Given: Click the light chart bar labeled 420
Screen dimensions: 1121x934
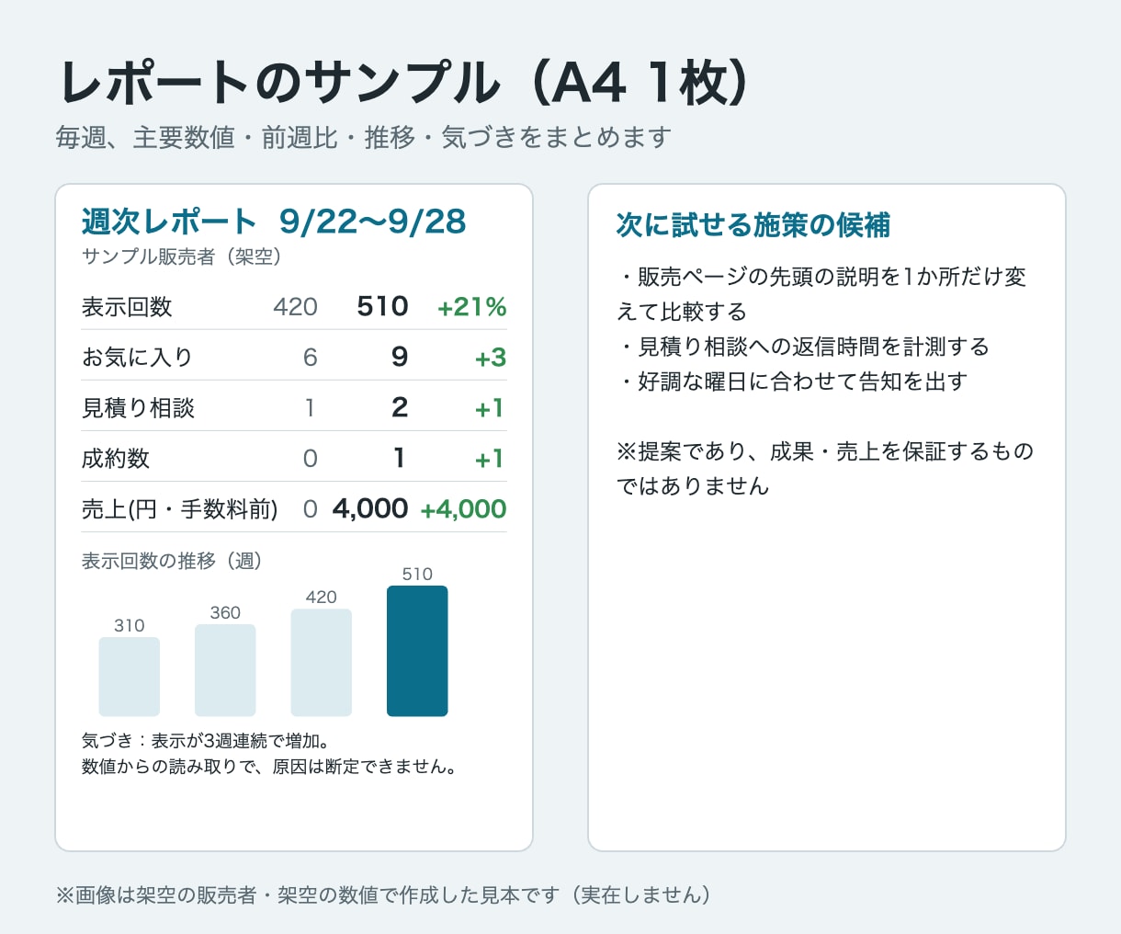Looking at the screenshot, I should pos(322,662).
